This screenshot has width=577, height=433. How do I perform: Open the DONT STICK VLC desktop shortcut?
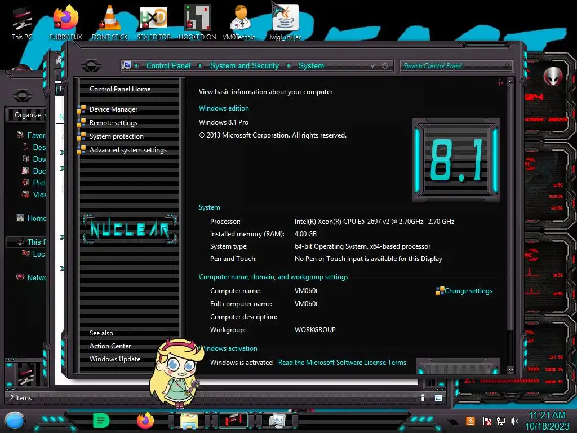click(110, 23)
